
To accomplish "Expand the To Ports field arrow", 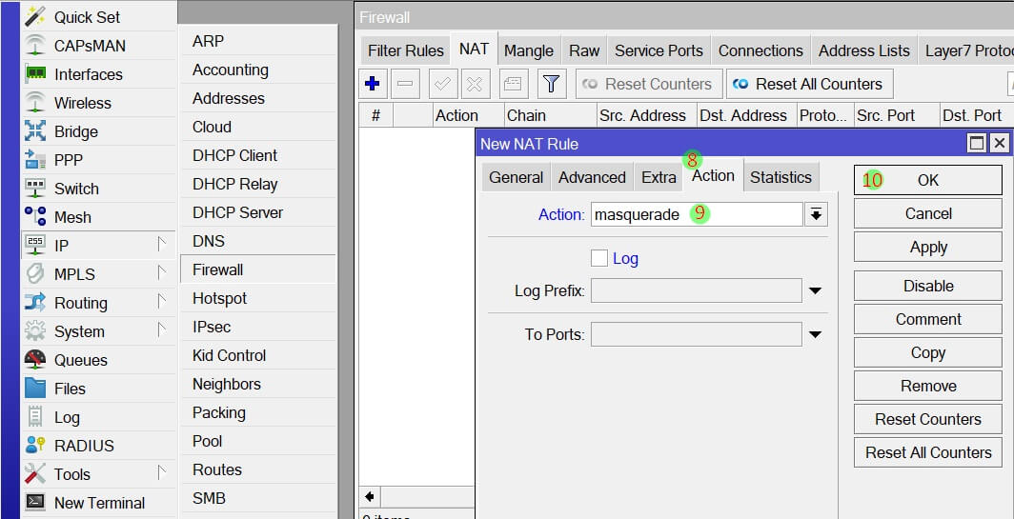I will tap(816, 334).
